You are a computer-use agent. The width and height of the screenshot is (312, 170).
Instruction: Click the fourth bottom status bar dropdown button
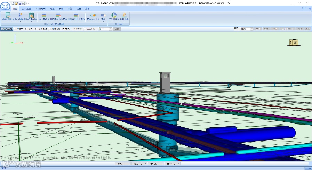[173, 164]
